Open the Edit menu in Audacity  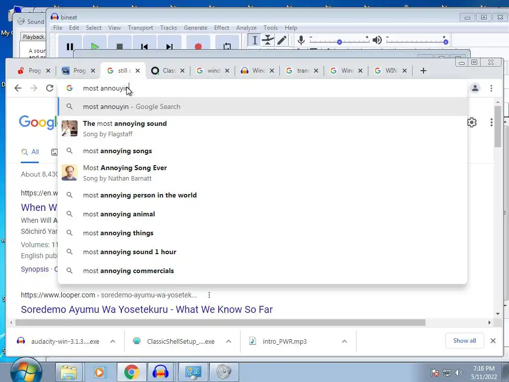(x=74, y=28)
